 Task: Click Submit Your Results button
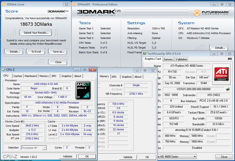coord(36,33)
